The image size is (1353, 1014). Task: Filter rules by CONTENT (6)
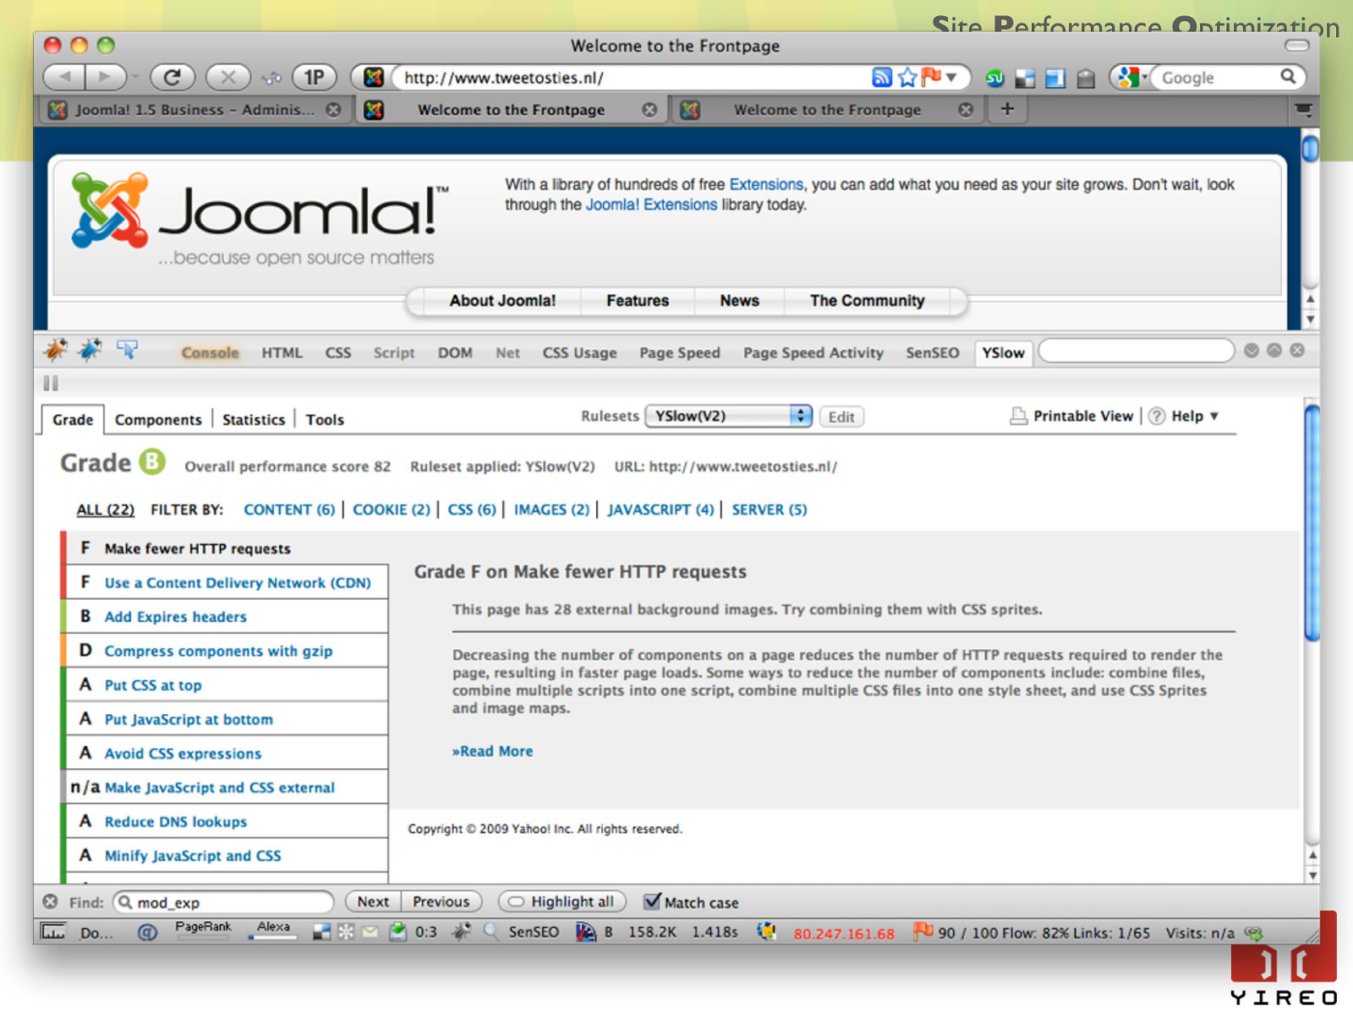point(289,510)
